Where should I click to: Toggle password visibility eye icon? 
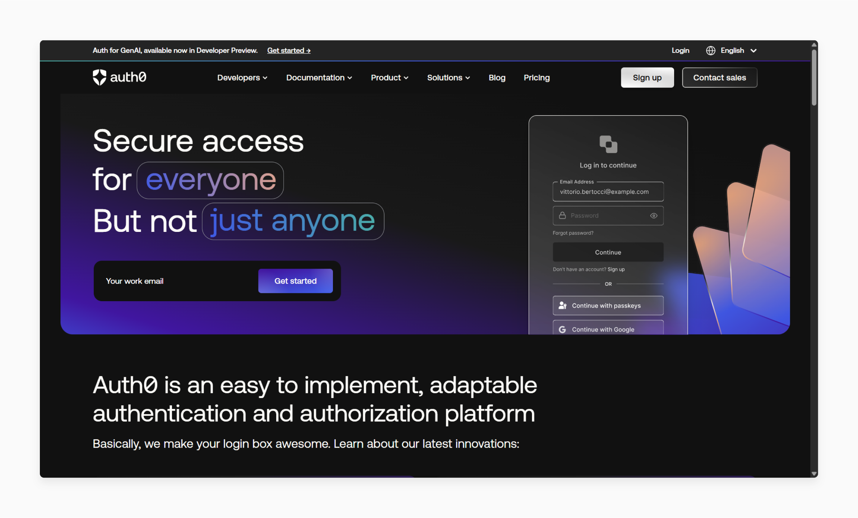[654, 216]
